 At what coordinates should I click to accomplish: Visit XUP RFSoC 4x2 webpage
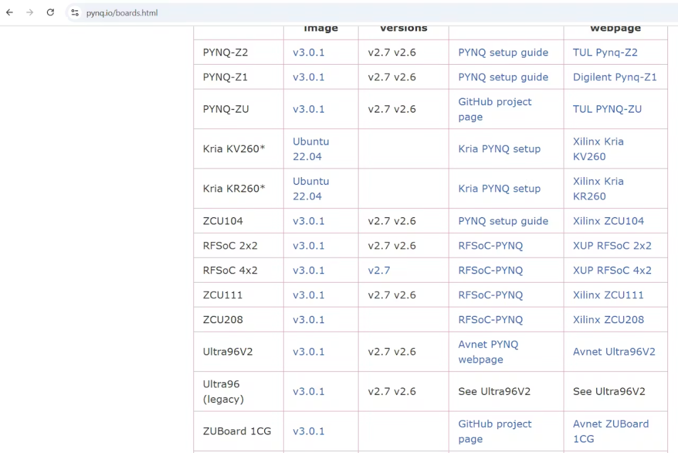[x=612, y=270]
